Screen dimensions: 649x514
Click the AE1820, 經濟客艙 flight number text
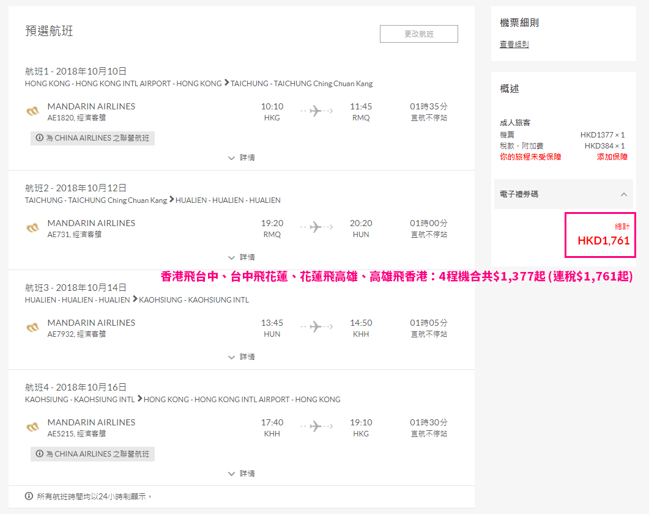point(76,118)
